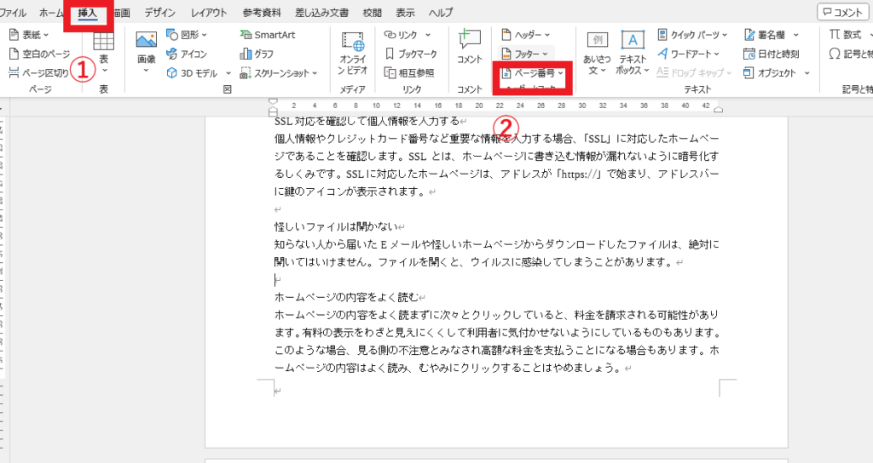Viewport: 873px width, 463px height.
Task: Click the ruler's first-line indent marker
Action: click(273, 102)
